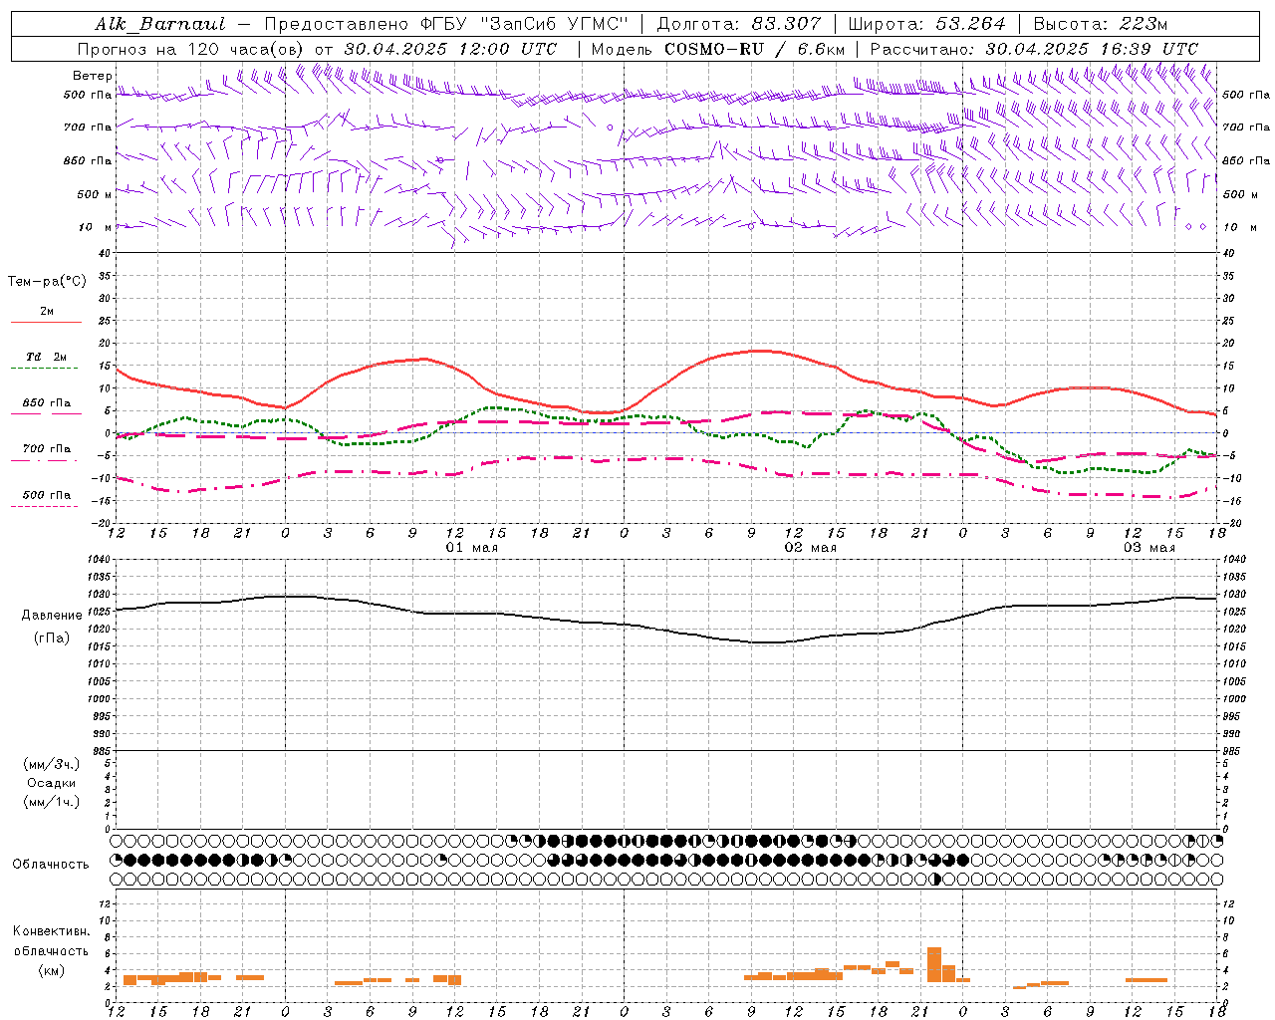Click the Широта: 53.264 value

coord(927,24)
